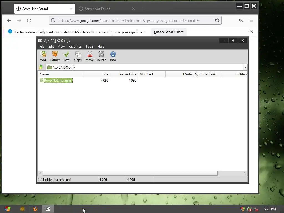The width and height of the screenshot is (284, 213).
Task: Sort by Mode column header
Action: [179, 74]
